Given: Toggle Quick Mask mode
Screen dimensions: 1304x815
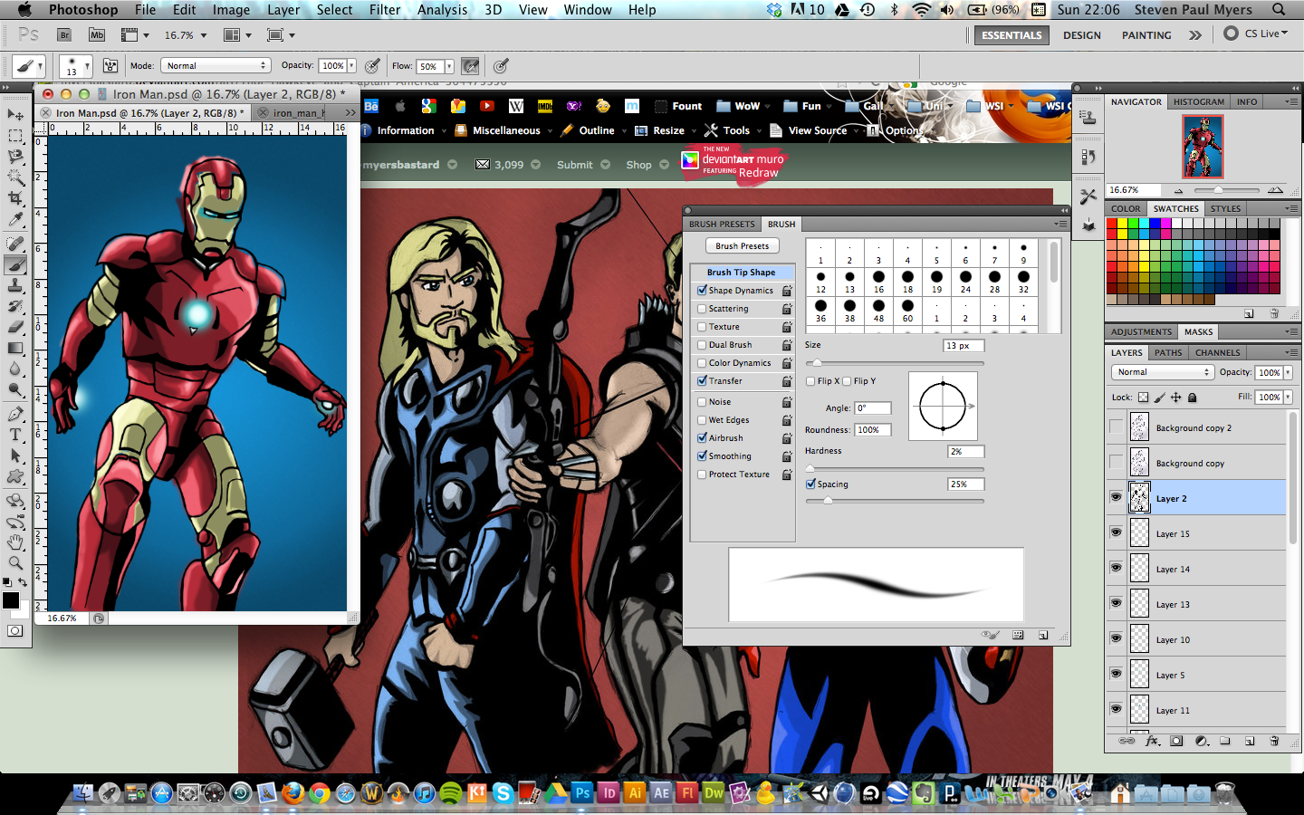Looking at the screenshot, I should coord(15,630).
